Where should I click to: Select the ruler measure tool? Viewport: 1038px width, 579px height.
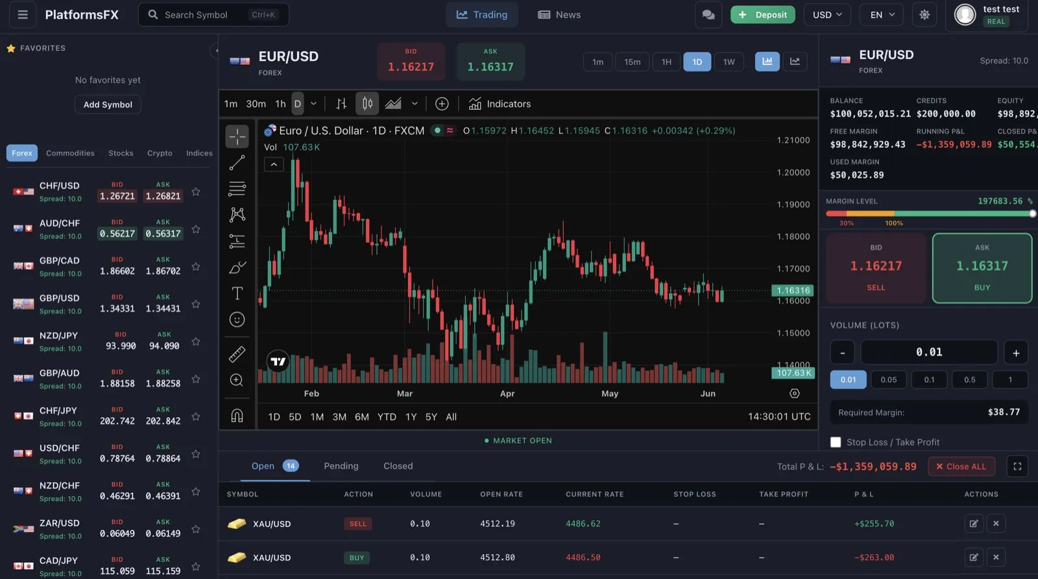(237, 354)
